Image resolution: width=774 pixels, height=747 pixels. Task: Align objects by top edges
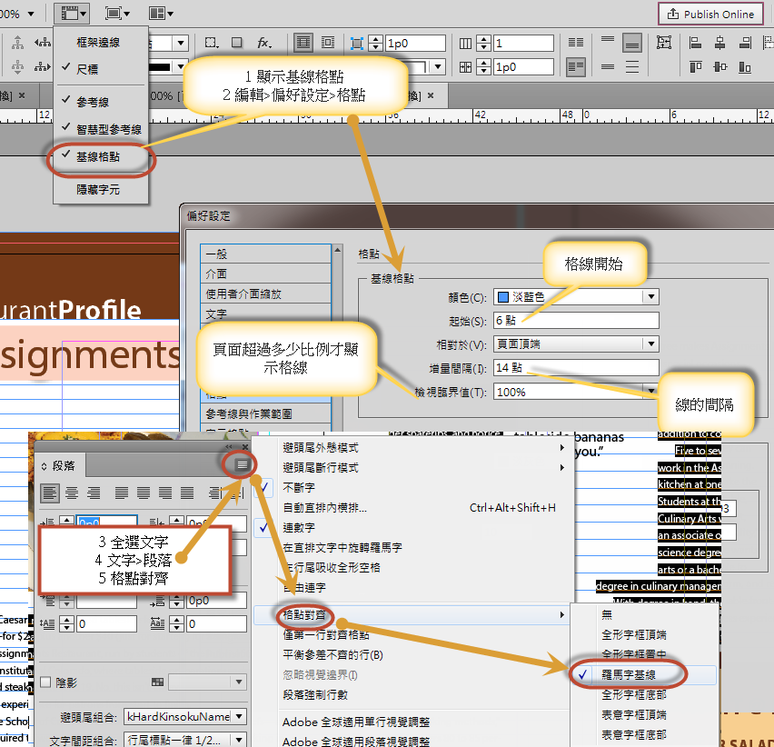click(696, 66)
